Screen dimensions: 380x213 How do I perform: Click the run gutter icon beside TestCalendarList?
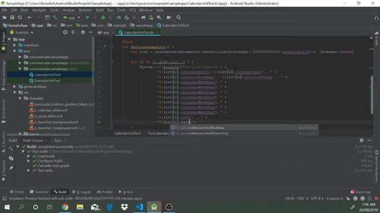pyautogui.click(x=104, y=46)
